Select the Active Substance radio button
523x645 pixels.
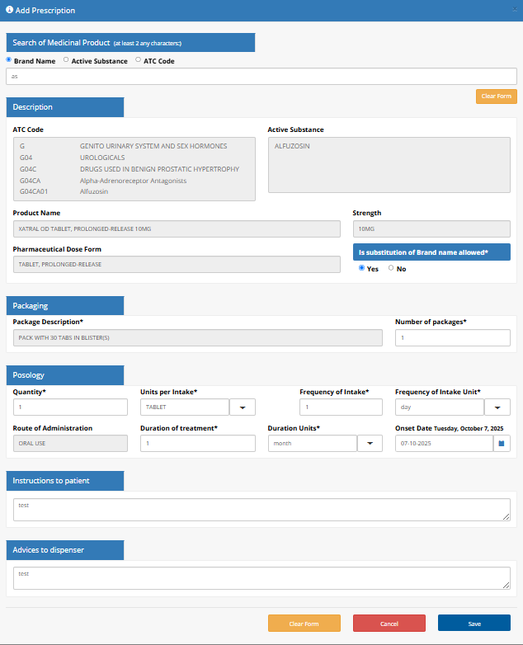click(66, 60)
